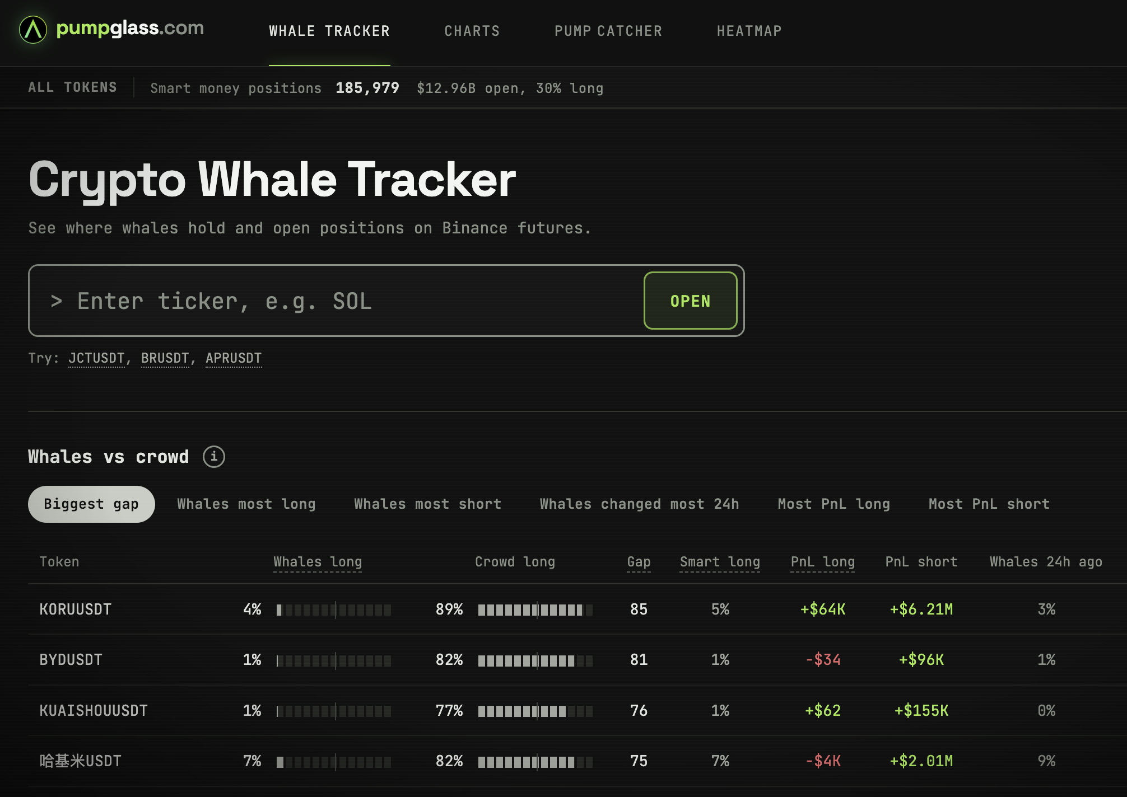Click the OPEN button
This screenshot has width=1127, height=797.
coord(690,301)
